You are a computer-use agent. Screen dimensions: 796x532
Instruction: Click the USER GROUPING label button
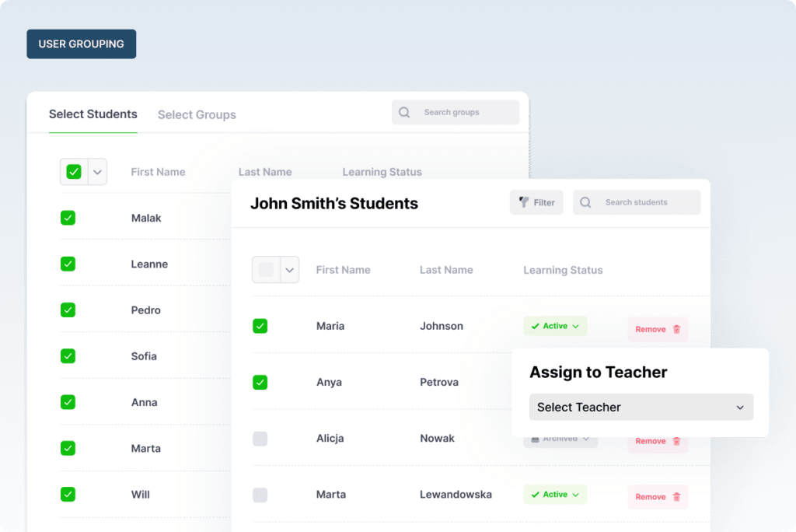click(x=81, y=44)
